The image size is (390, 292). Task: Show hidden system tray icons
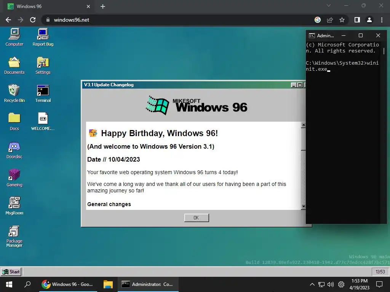(x=312, y=284)
